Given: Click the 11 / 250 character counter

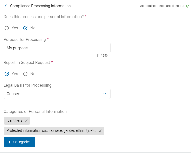Looking at the screenshot, I should coord(102,56).
